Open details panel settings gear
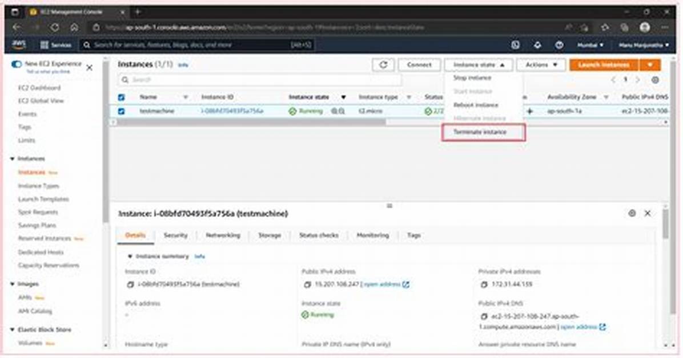 pos(632,213)
